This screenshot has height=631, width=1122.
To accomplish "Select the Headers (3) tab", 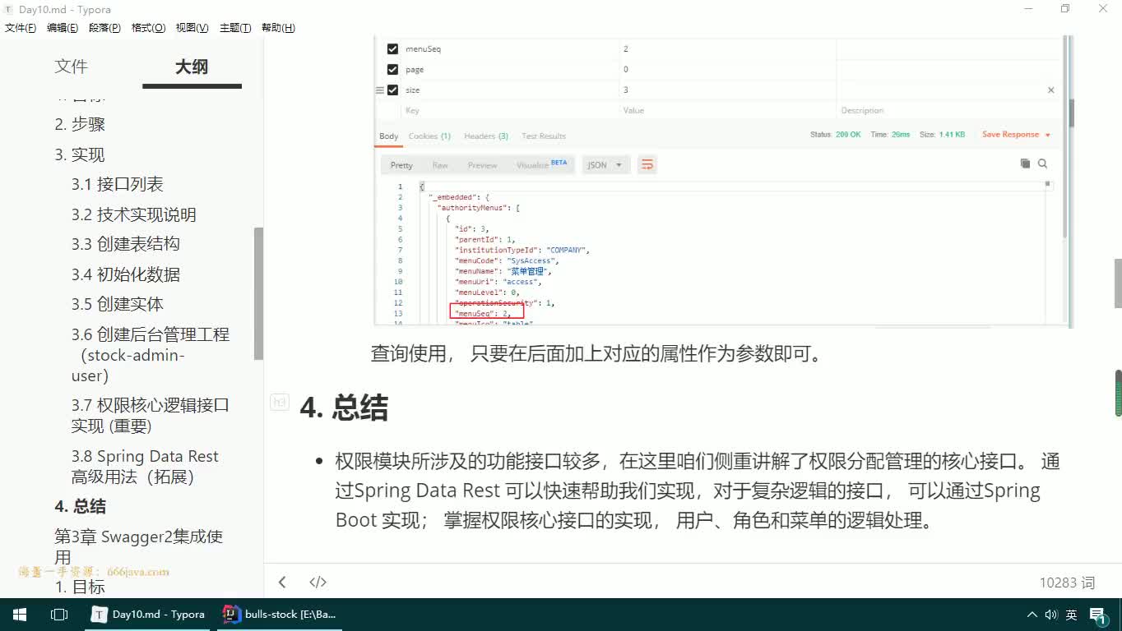I will [486, 136].
